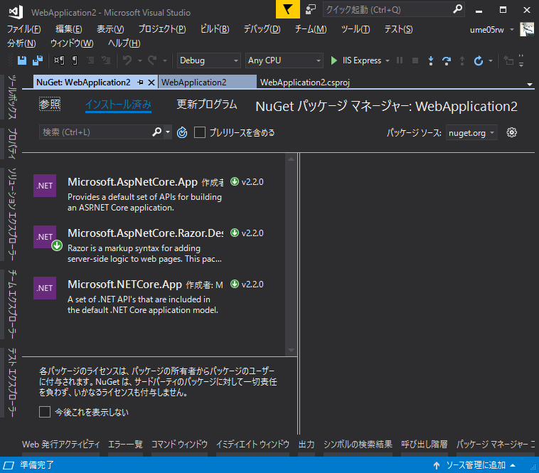Screen dimensions: 539x473
Task: Open the ファイル(F) menu
Action: [x=23, y=29]
